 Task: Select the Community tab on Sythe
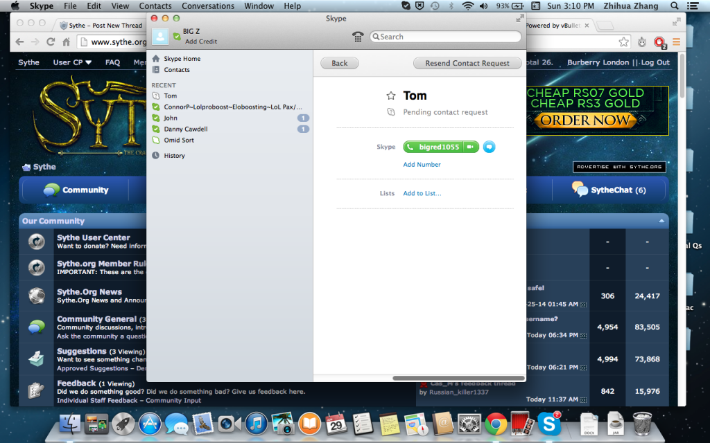(x=76, y=190)
